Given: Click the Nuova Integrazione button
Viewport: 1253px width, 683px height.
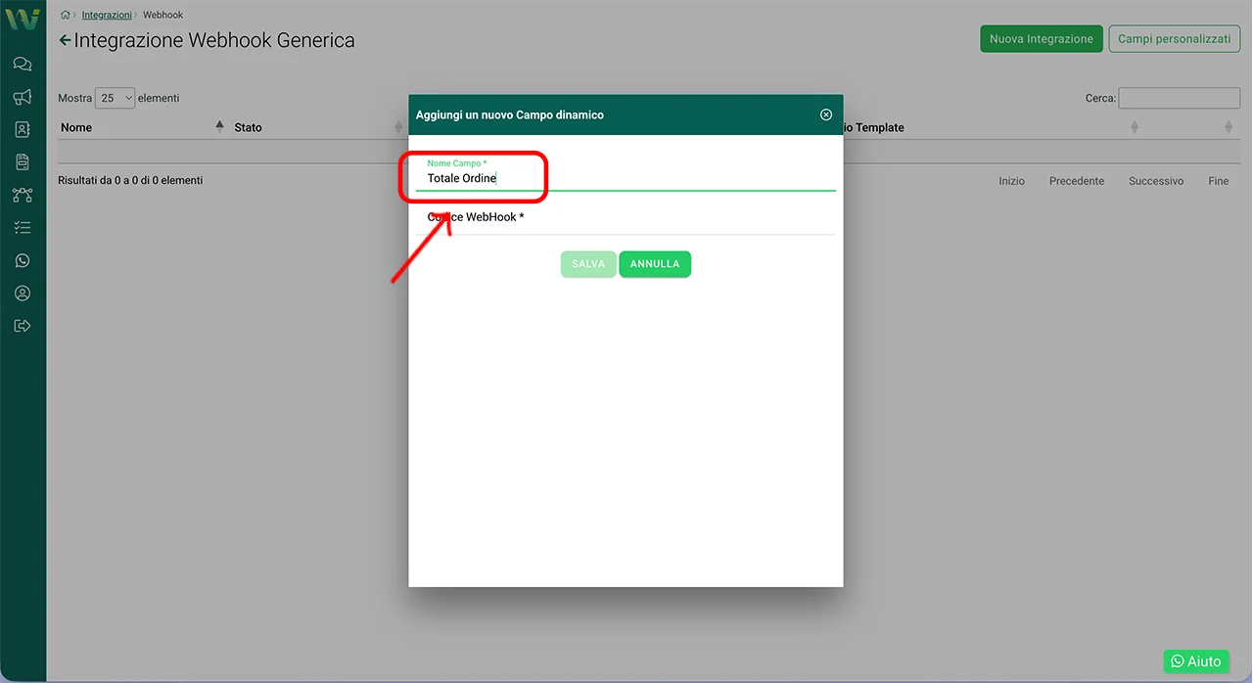Looking at the screenshot, I should (1041, 39).
